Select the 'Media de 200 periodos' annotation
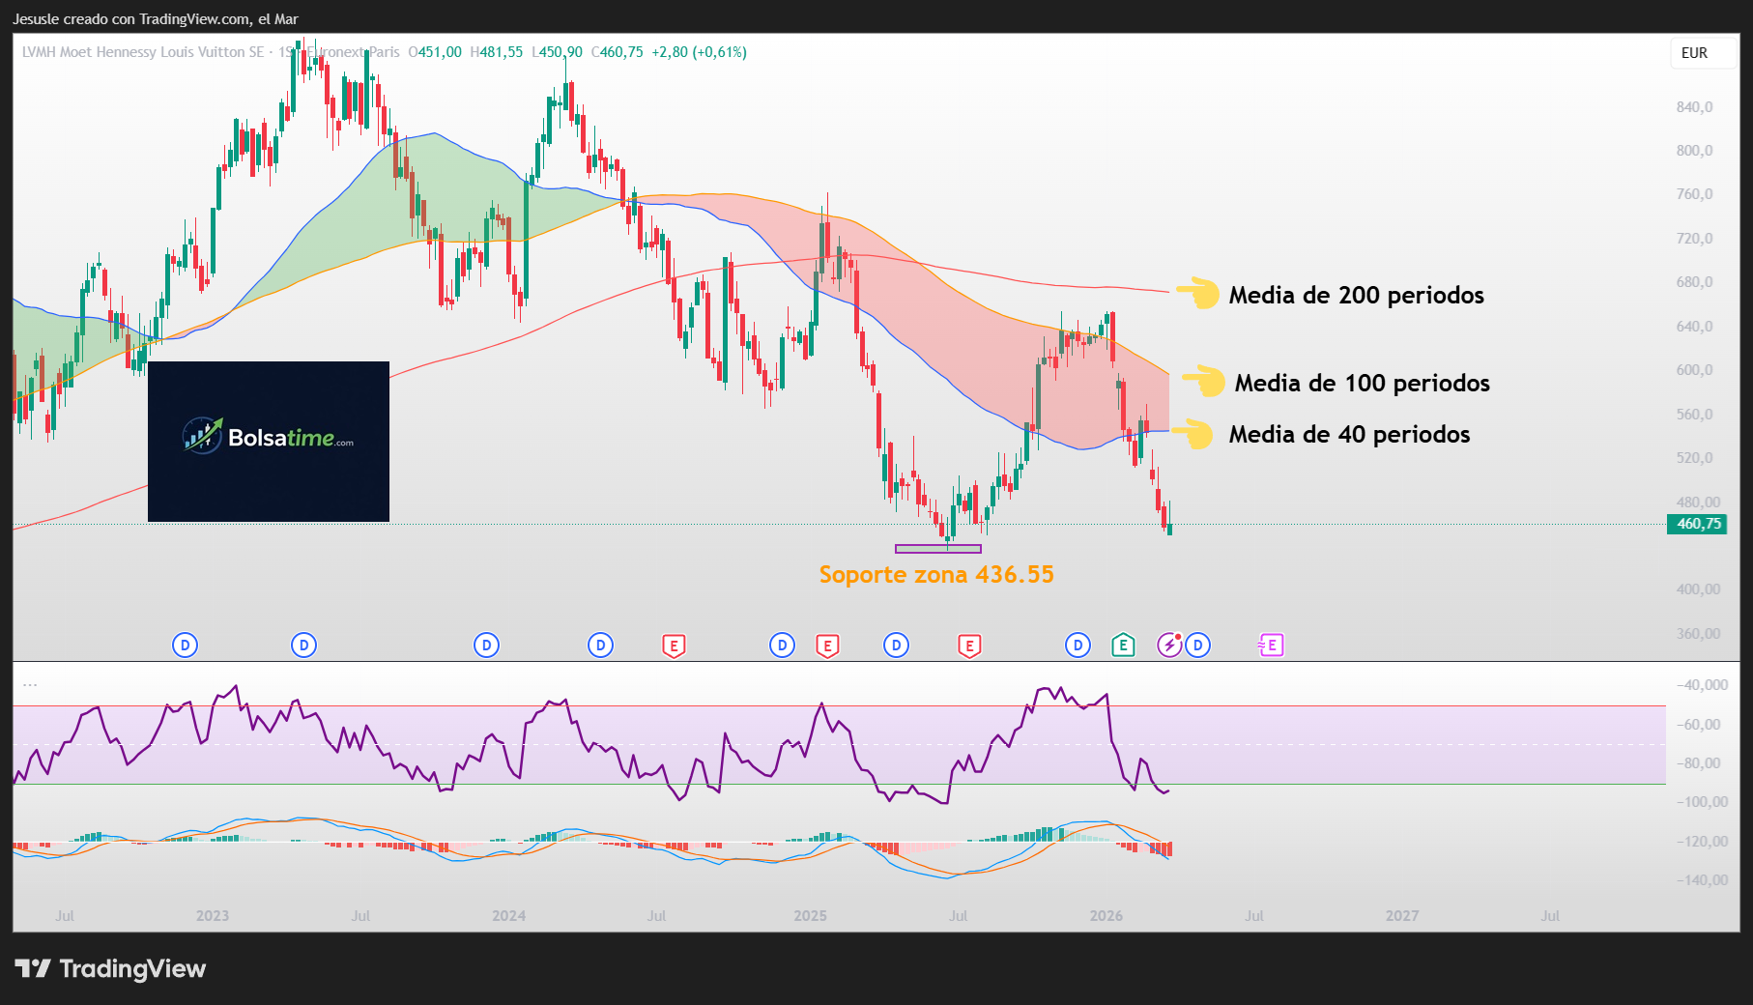The image size is (1753, 1005). (1356, 296)
